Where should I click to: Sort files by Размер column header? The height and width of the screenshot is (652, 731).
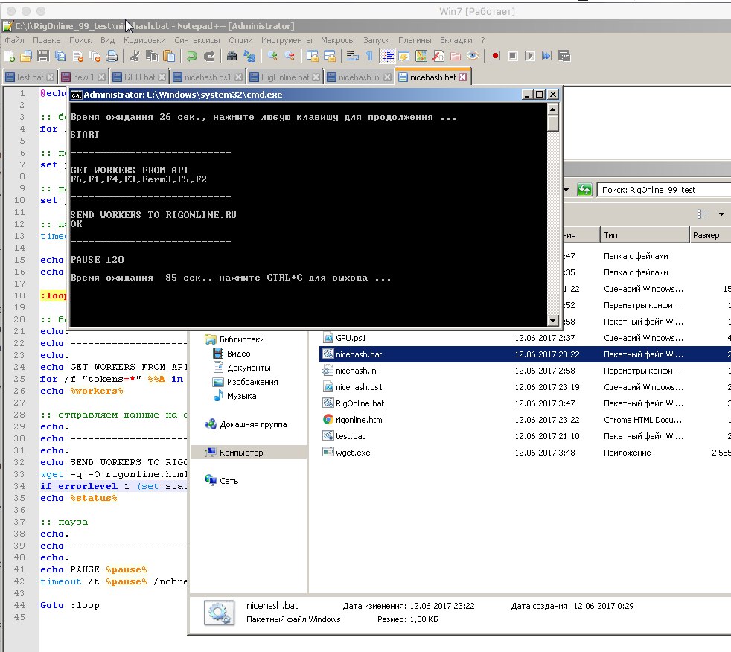coord(709,235)
